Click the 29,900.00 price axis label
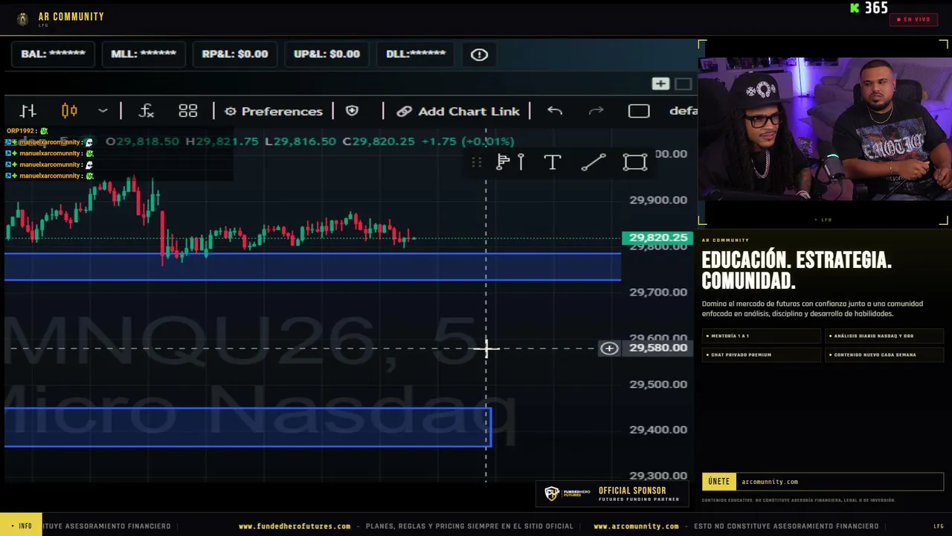Screen dimensions: 952x536 point(658,200)
